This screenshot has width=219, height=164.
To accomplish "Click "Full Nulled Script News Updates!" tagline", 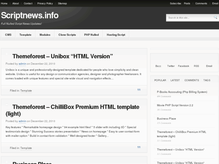I will [x=21, y=24].
